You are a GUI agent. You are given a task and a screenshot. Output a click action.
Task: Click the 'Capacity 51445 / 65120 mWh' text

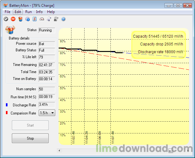click(158, 36)
